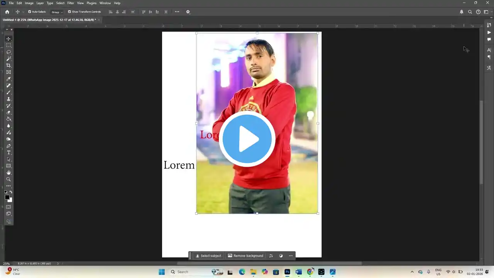Select the Magic Wand tool

pyautogui.click(x=8, y=59)
